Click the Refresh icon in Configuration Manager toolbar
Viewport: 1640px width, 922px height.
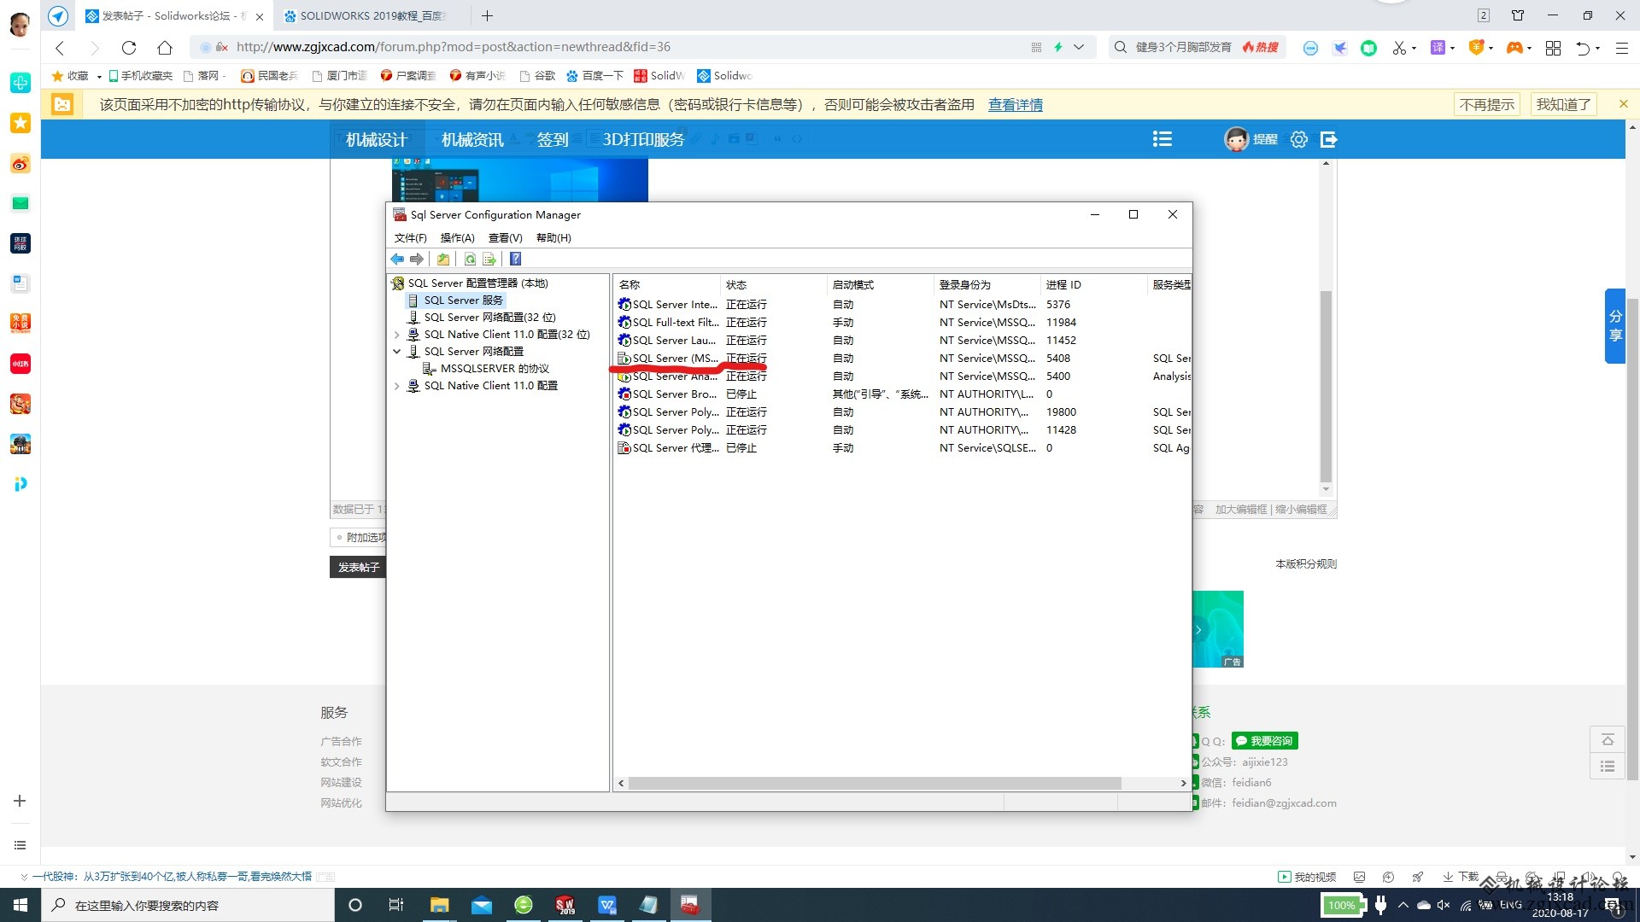470,259
